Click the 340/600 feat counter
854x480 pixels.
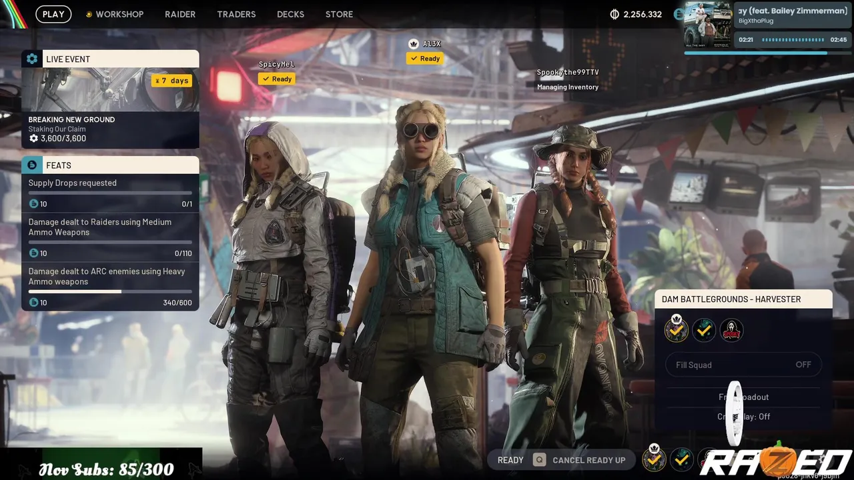[177, 303]
